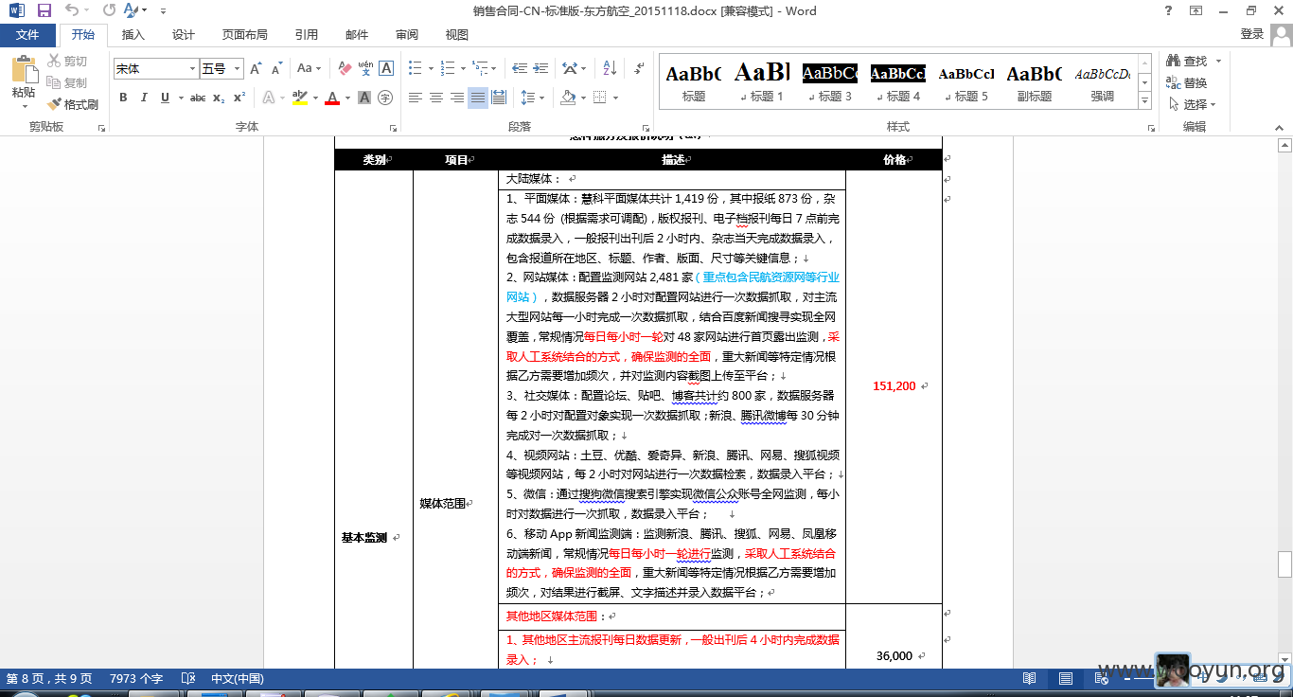Align text to the left
The height and width of the screenshot is (697, 1293).
tap(416, 98)
